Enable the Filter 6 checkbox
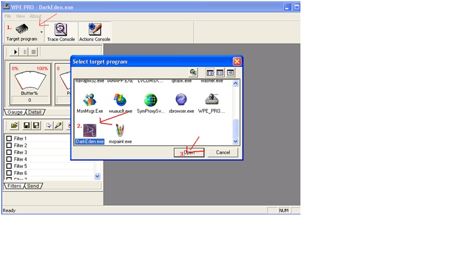The width and height of the screenshot is (451, 253). [x=9, y=173]
